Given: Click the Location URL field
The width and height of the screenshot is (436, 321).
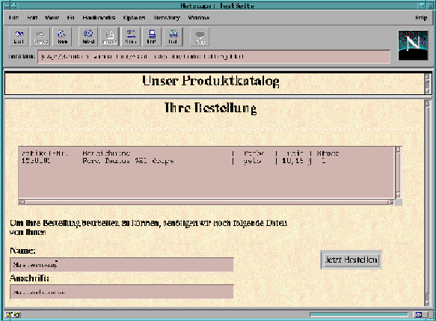Looking at the screenshot, I should click(x=214, y=57).
